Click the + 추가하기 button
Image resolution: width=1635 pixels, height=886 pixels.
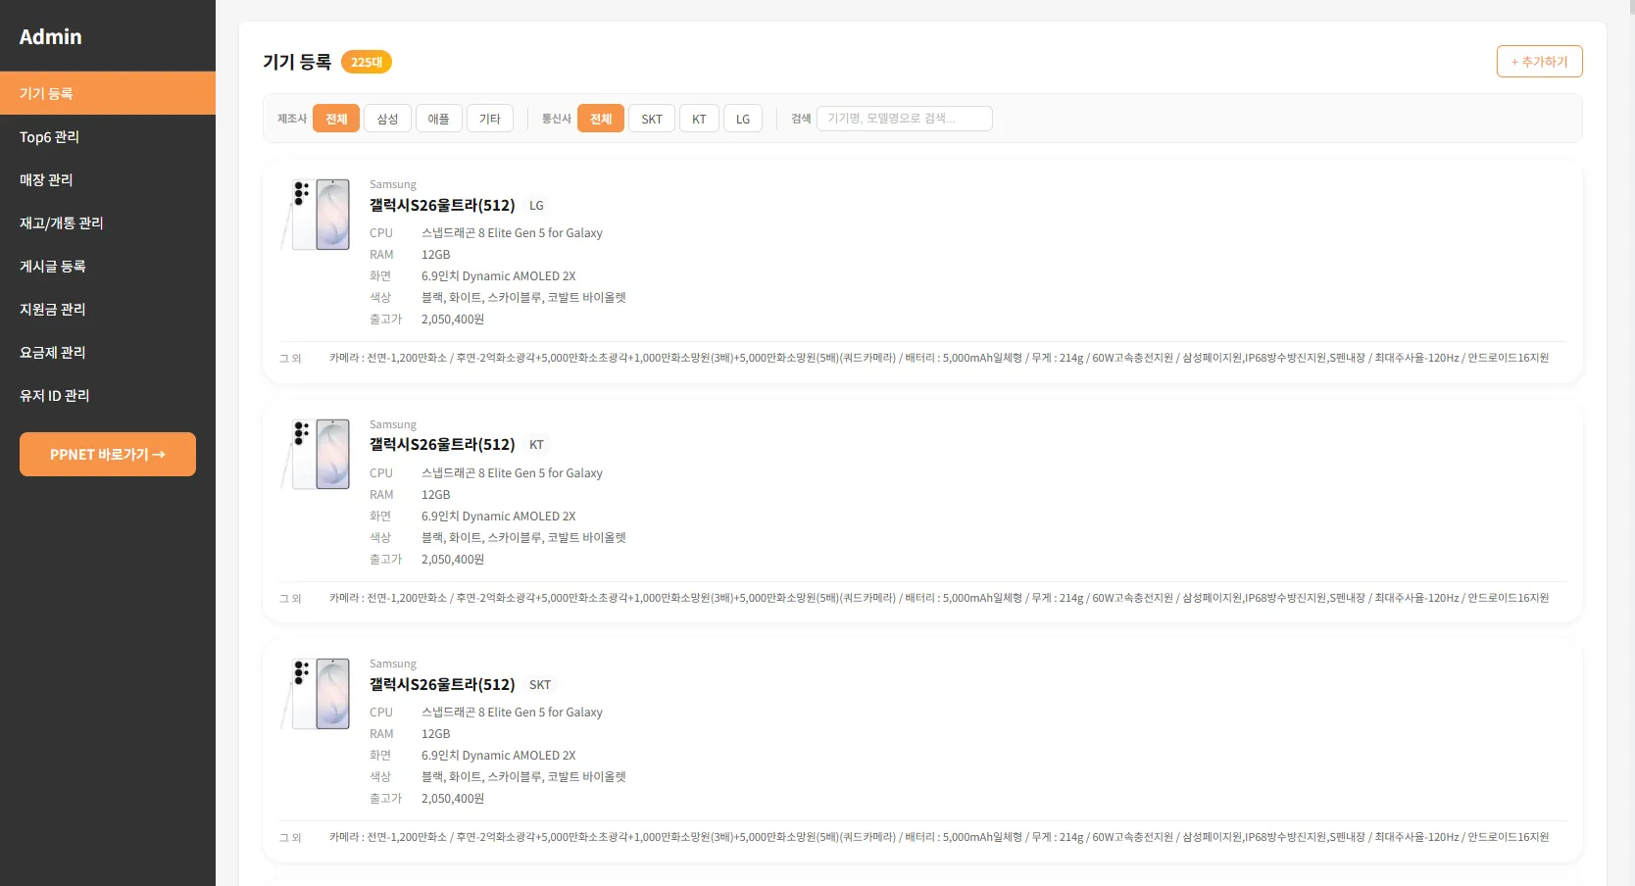pyautogui.click(x=1539, y=61)
